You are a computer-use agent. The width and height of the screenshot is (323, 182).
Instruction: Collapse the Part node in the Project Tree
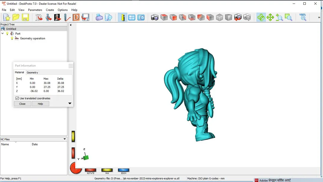tap(2, 34)
